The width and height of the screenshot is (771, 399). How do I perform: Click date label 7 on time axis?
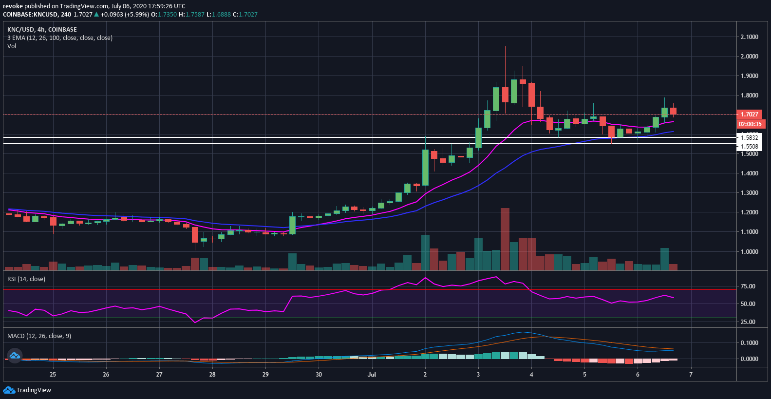point(691,375)
